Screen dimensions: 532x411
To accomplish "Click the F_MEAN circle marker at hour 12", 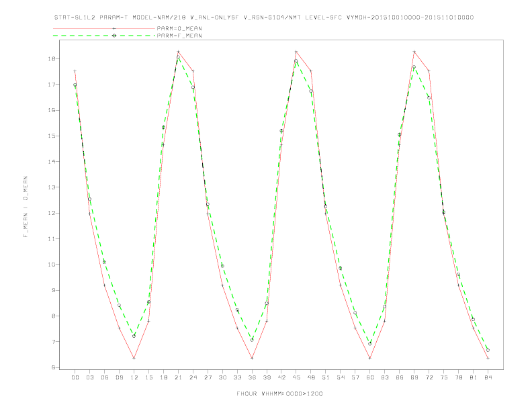I will (134, 336).
